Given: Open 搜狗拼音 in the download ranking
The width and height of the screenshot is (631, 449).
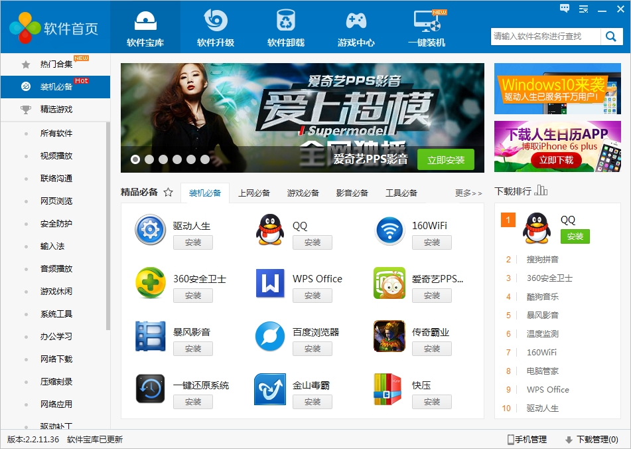Looking at the screenshot, I should 543,260.
